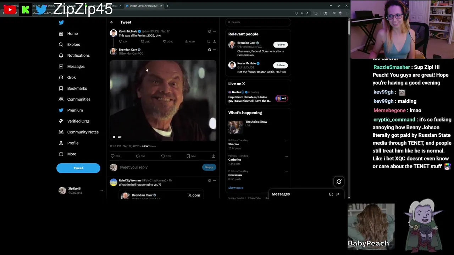454x255 pixels.
Task: Open Messages from the sidebar
Action: [72, 67]
